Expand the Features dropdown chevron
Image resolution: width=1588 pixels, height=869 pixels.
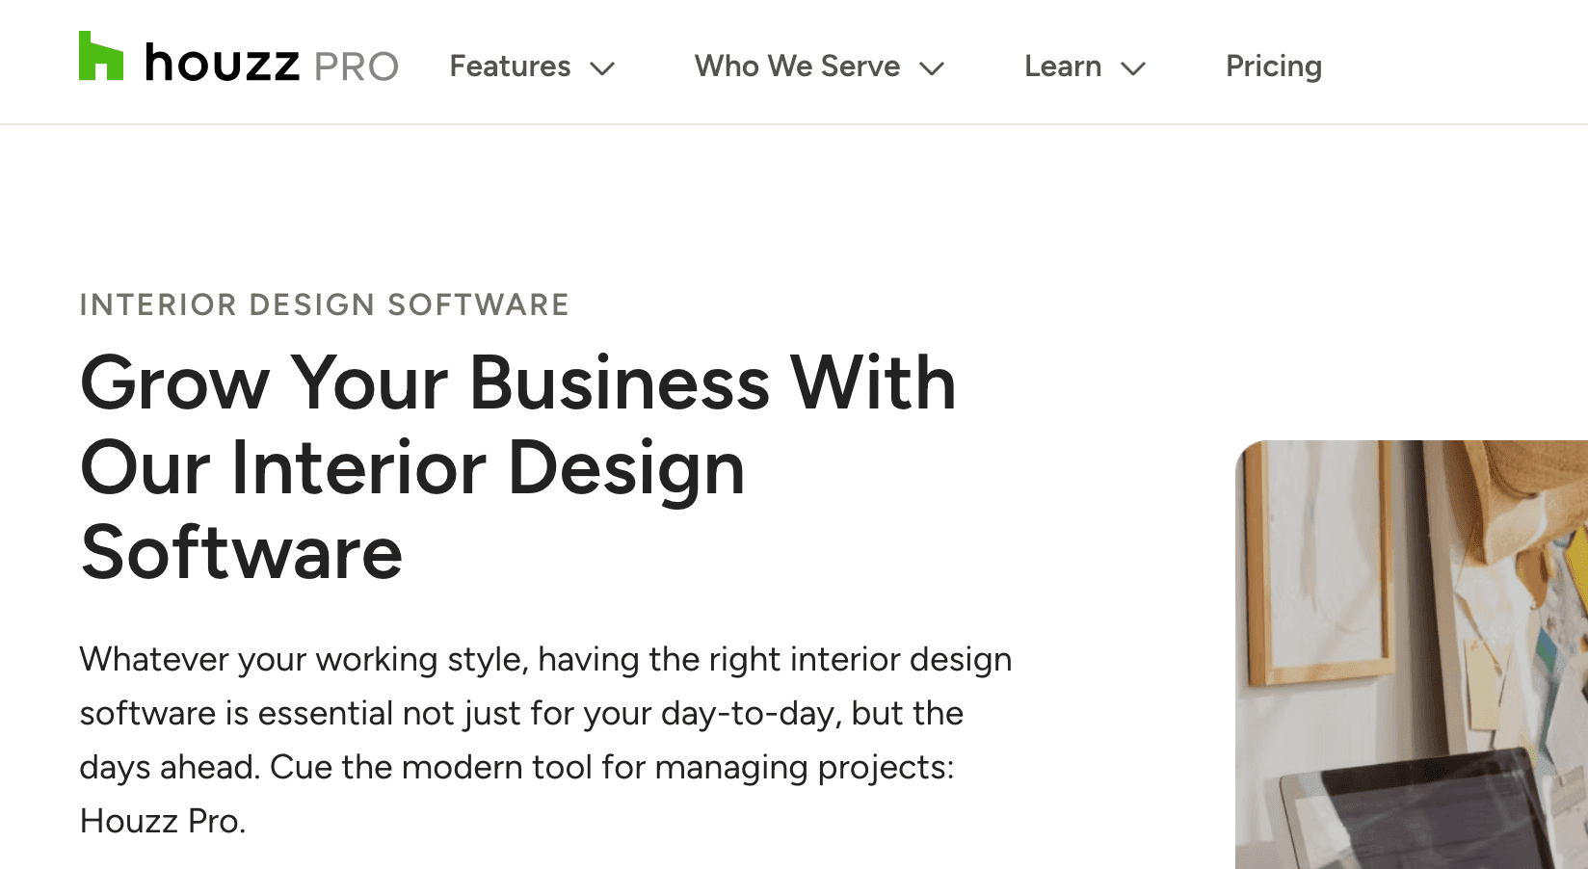(602, 69)
